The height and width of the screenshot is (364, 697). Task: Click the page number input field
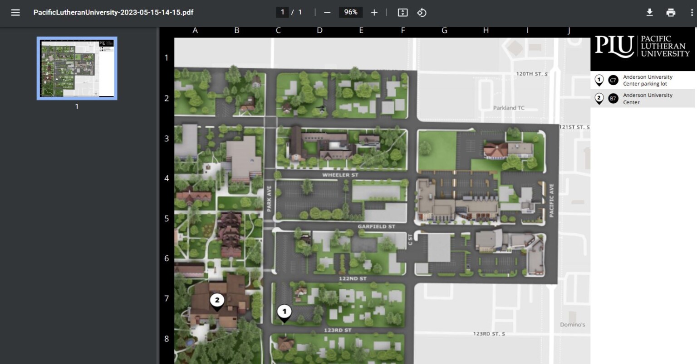[282, 12]
